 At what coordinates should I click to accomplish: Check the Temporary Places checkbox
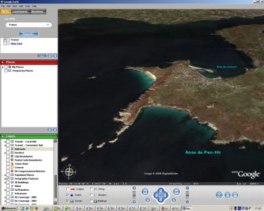[6, 71]
